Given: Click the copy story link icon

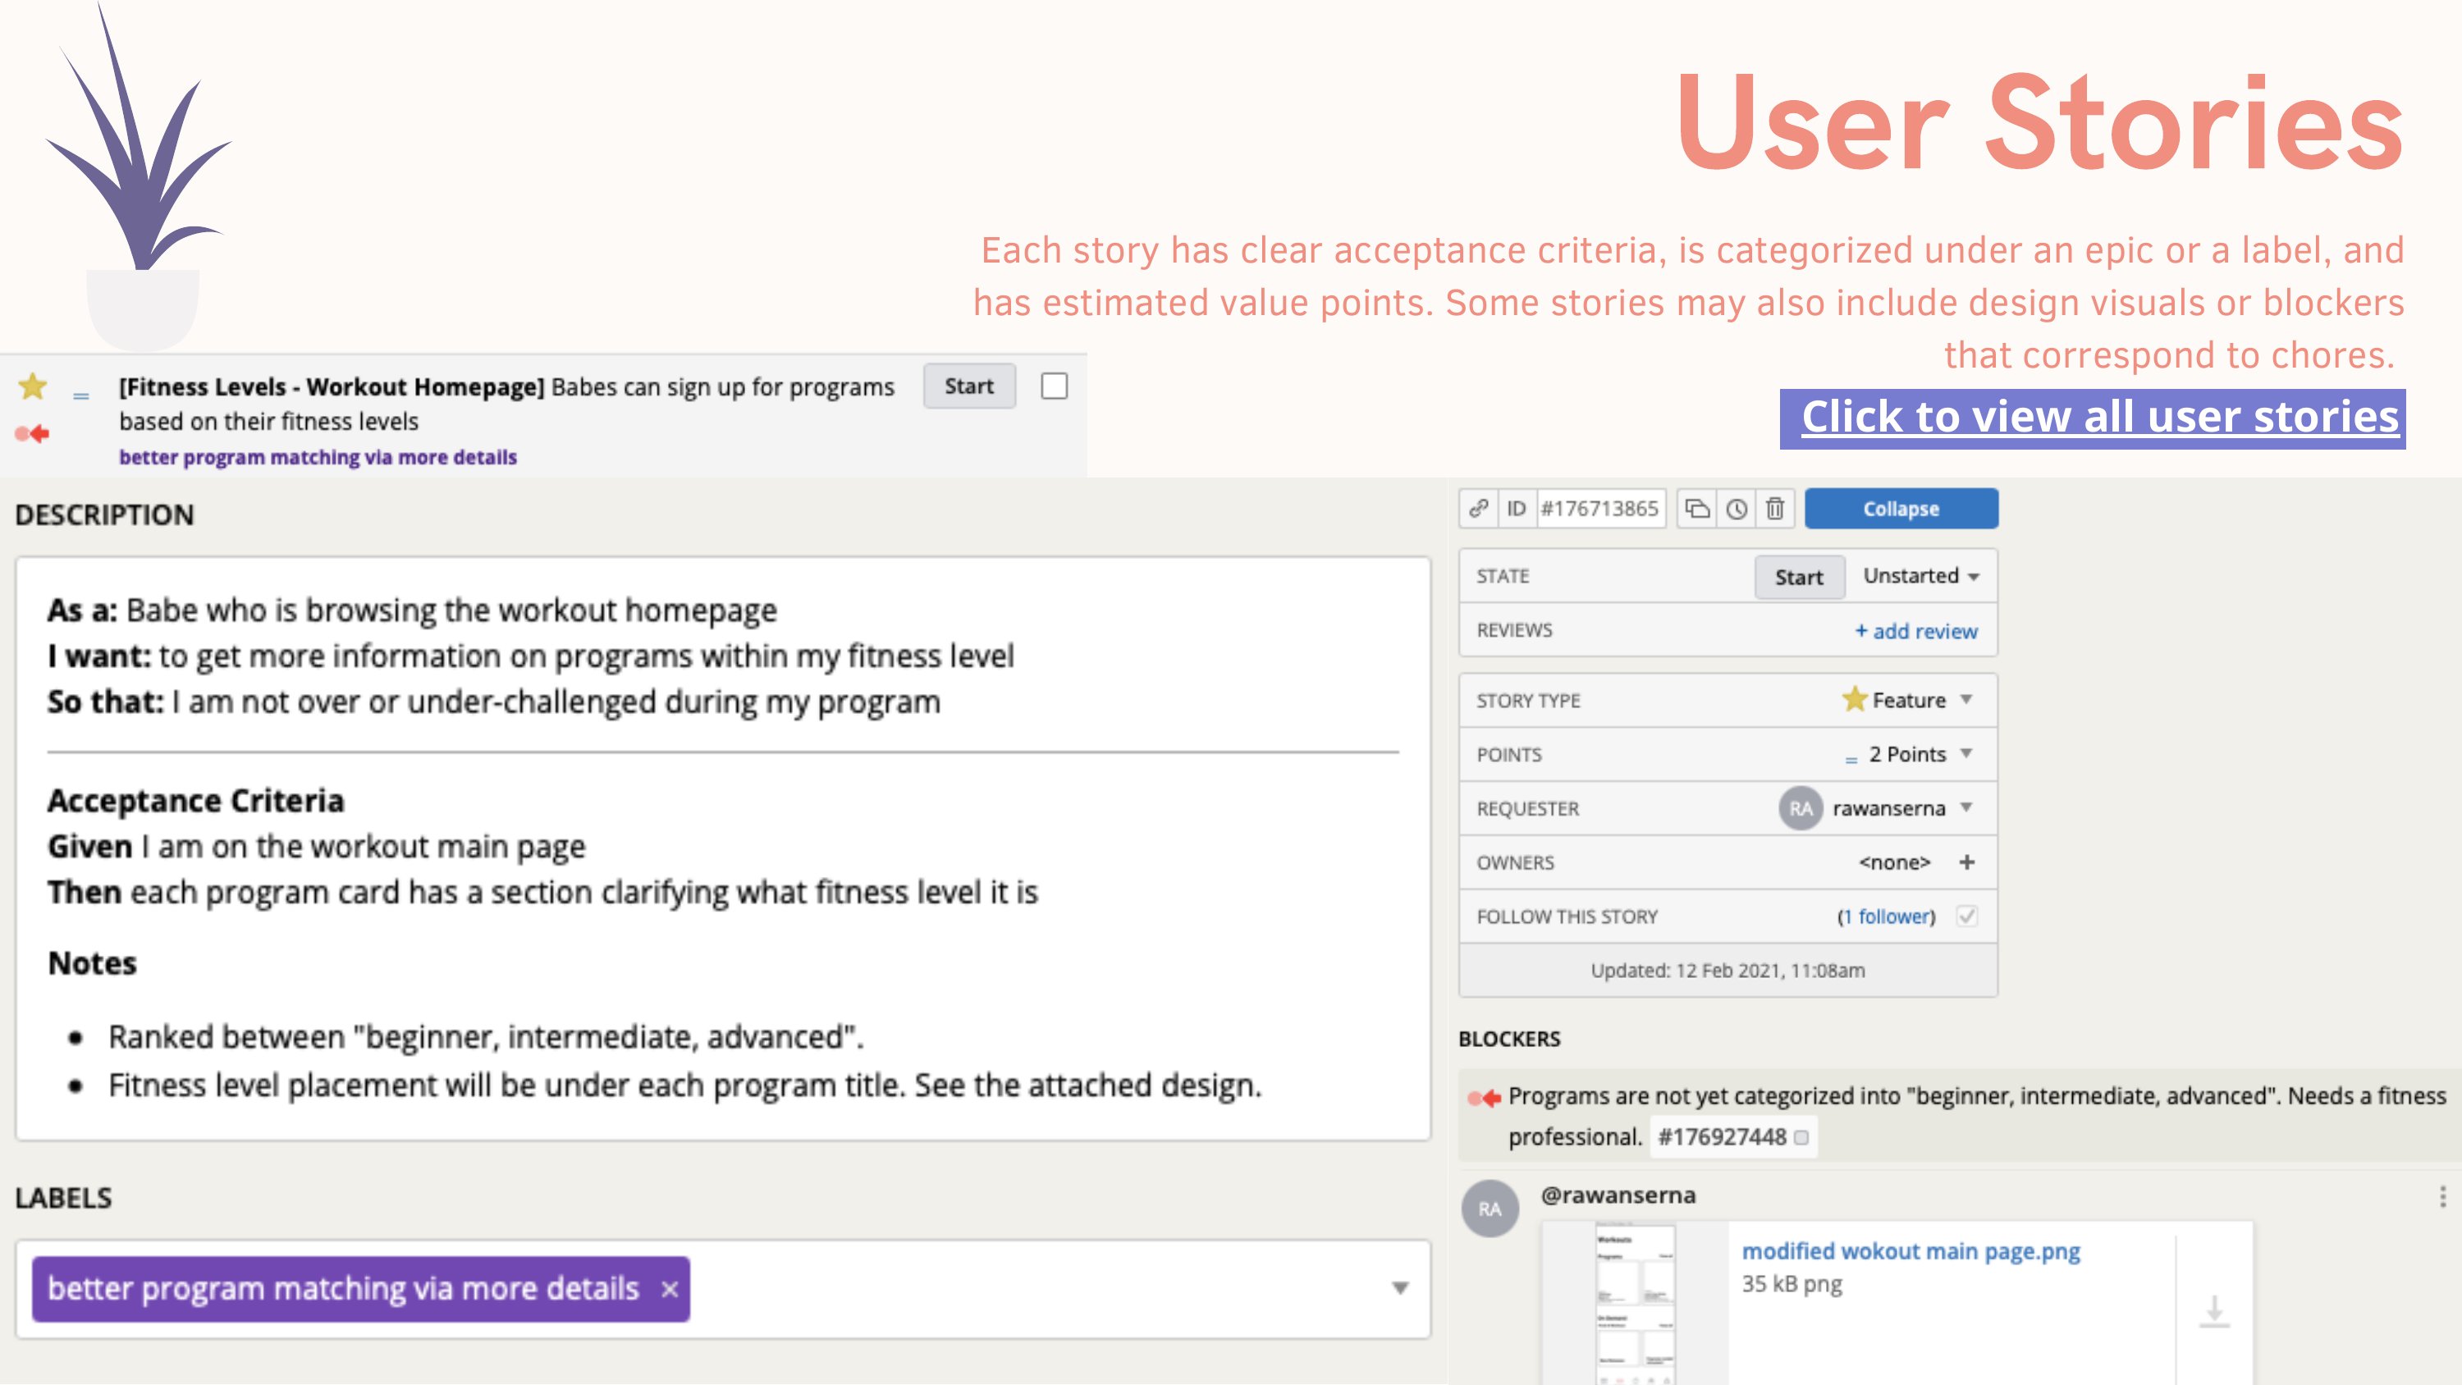Looking at the screenshot, I should click(1477, 509).
